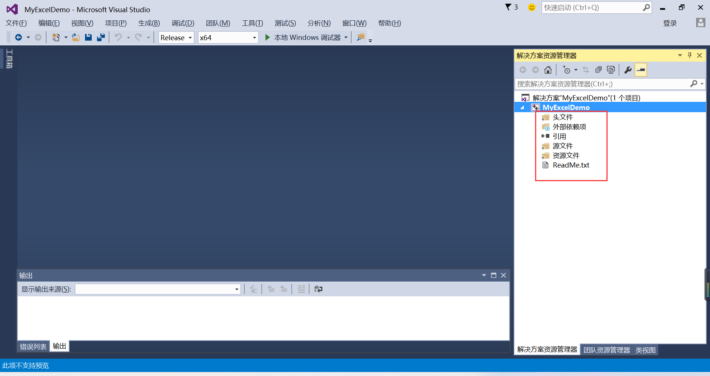Open the toolbar overflow options arrow
Viewport: 710px width, 376px height.
[x=370, y=40]
